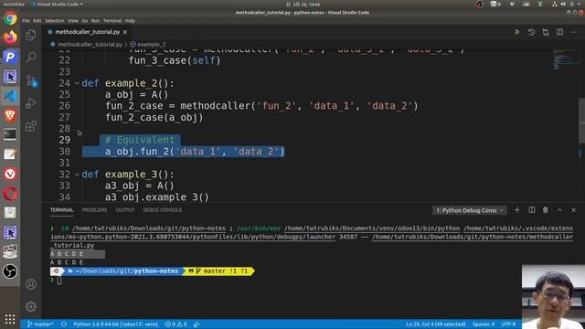
Task: Open the Go menu
Action: click(x=85, y=21)
